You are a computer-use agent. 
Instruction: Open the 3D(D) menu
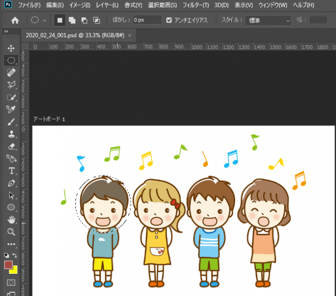click(x=222, y=5)
